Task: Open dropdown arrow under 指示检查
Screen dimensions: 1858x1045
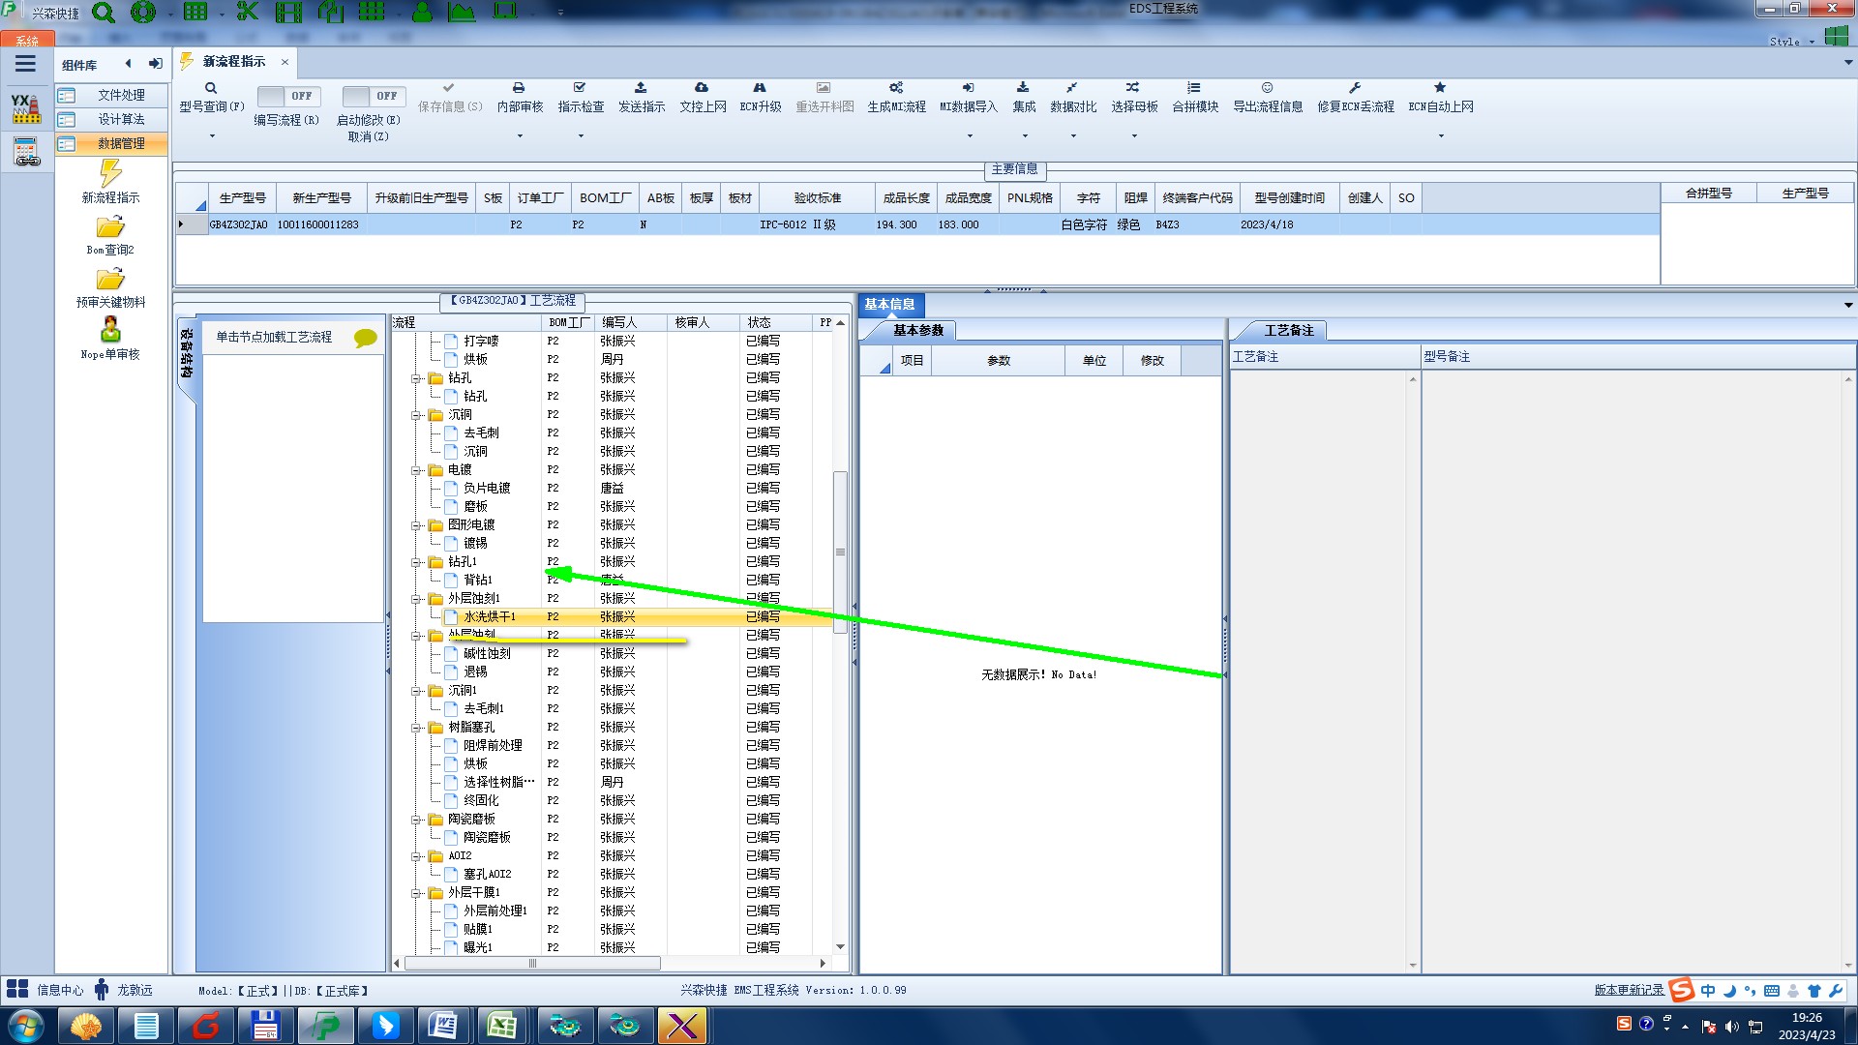Action: [x=581, y=136]
